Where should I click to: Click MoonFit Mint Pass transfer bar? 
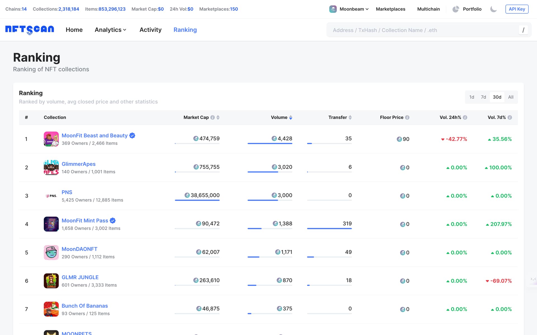click(x=329, y=228)
